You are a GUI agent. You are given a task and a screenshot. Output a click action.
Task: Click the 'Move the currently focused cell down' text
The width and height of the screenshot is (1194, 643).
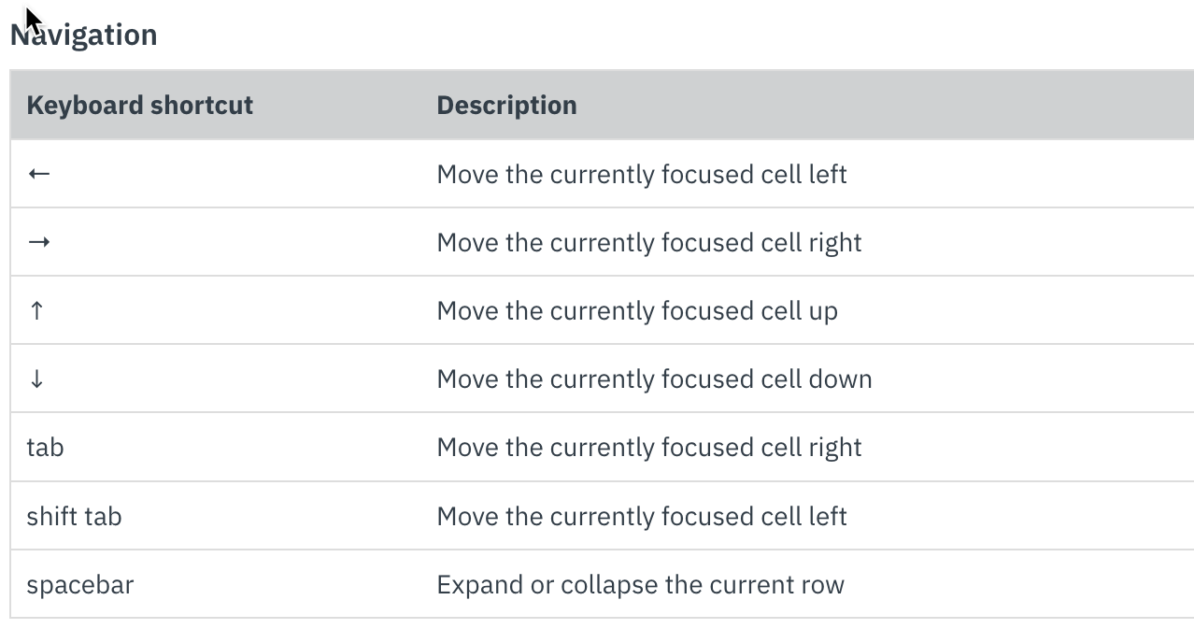pyautogui.click(x=654, y=379)
